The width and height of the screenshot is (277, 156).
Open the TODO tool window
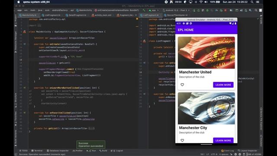coord(23,151)
